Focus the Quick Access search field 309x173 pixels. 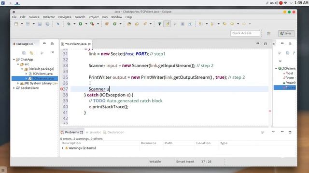[x=245, y=33]
